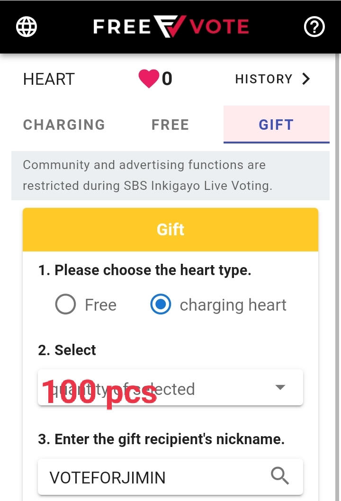Expand the quantity dropdown arrow
The width and height of the screenshot is (341, 501).
click(x=280, y=387)
